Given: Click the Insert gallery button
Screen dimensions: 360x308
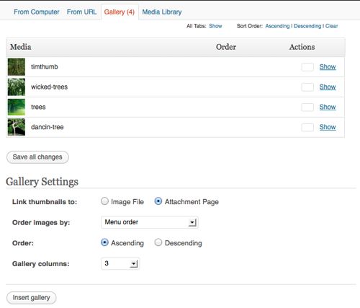Looking at the screenshot, I should coord(32,298).
